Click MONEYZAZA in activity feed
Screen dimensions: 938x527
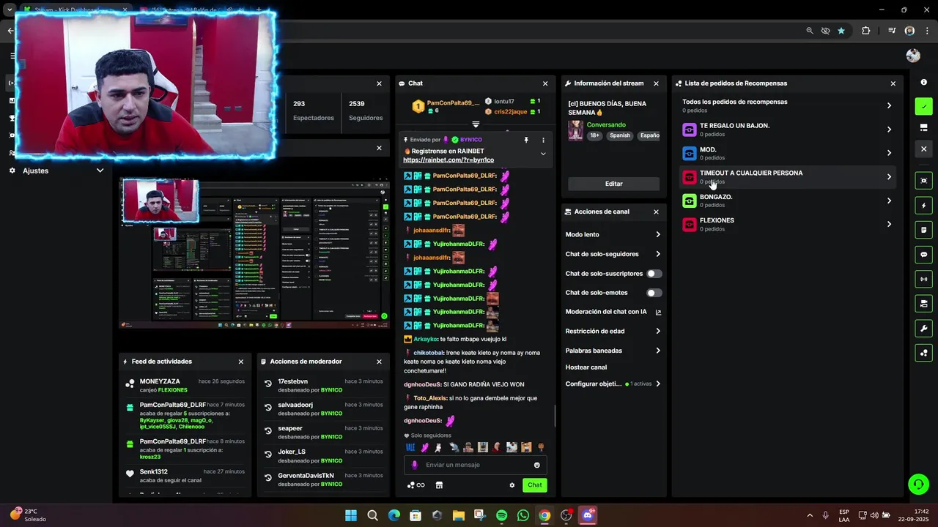tap(160, 381)
